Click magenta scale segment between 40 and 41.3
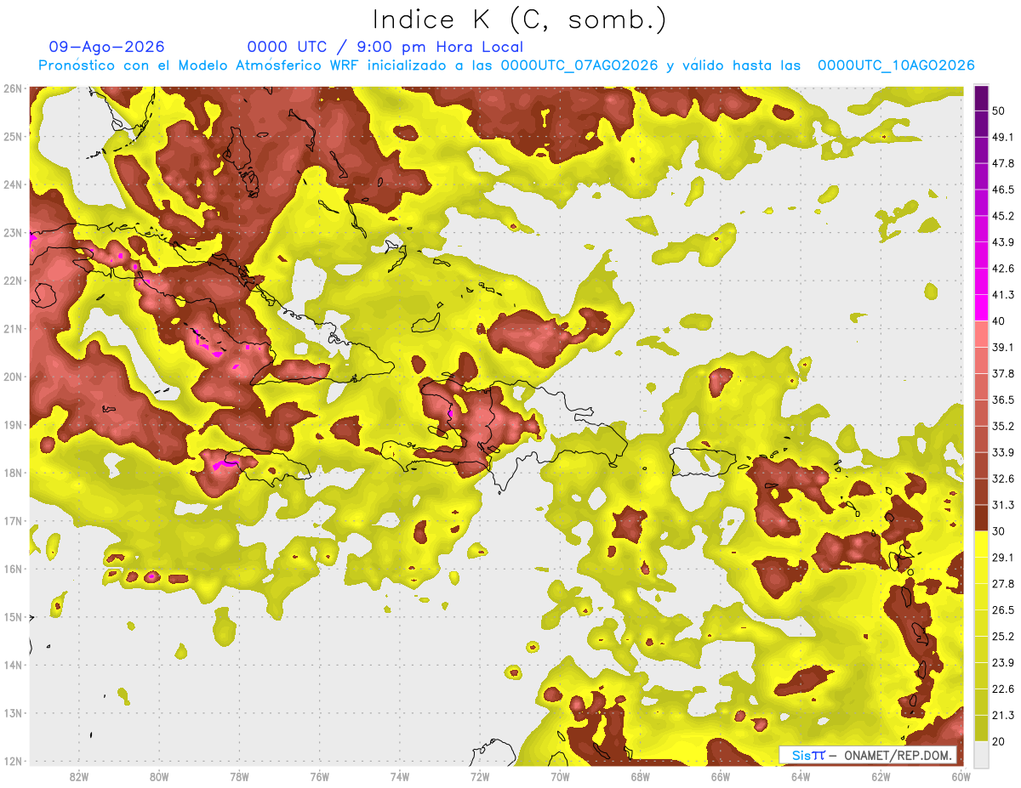This screenshot has width=1021, height=788. (981, 308)
